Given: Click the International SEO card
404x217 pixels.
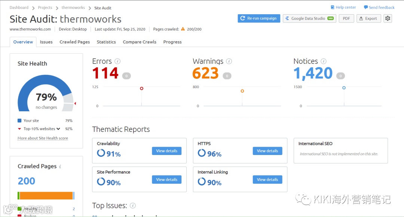Looking at the screenshot, I should point(341,151).
